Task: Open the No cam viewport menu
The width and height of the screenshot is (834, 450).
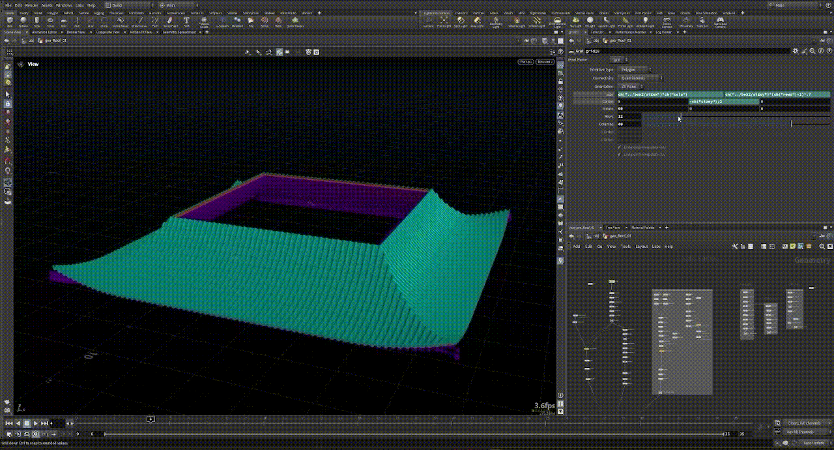Action: pos(544,62)
